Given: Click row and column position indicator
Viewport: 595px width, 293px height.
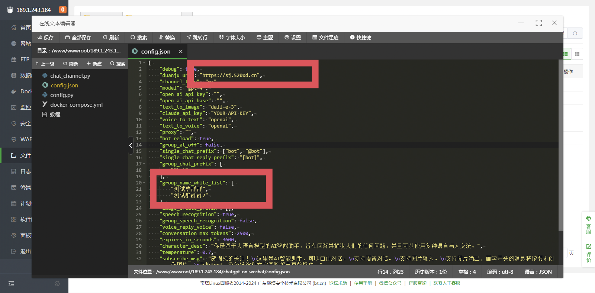Looking at the screenshot, I should click(x=390, y=272).
